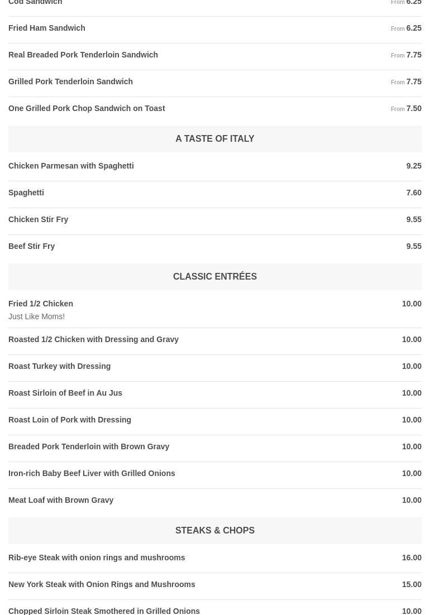This screenshot has width=430, height=615.
Task: Open the Fried 1/2 Chicken item
Action: [41, 304]
